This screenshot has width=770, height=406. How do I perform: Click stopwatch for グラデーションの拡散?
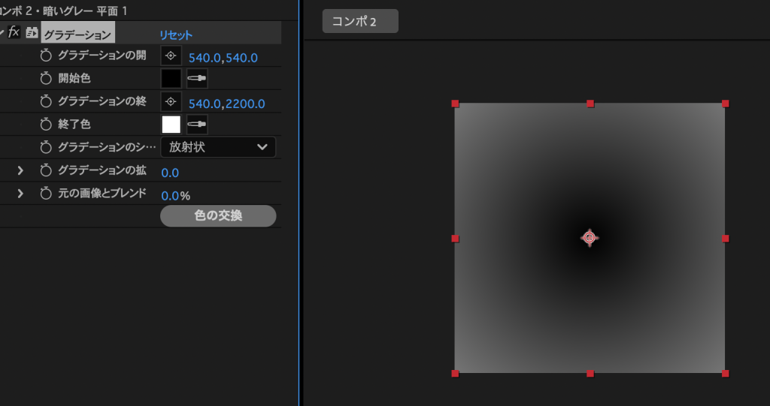46,170
